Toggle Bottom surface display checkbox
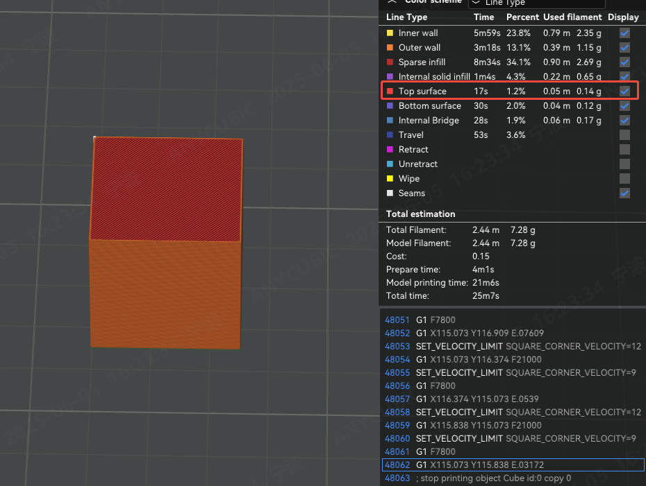646x486 pixels. tap(624, 105)
